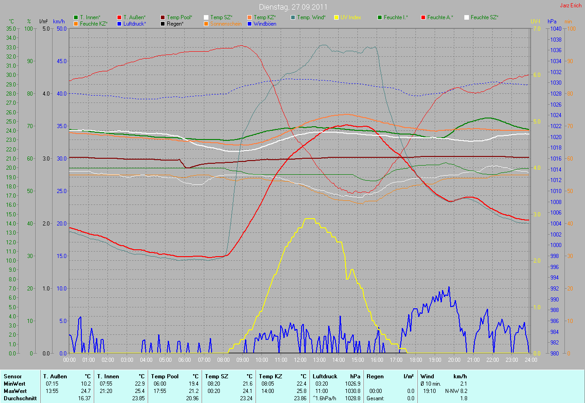Click the red T. Außen legend swatch
Image resolution: width=585 pixels, height=403 pixels.
click(x=119, y=17)
